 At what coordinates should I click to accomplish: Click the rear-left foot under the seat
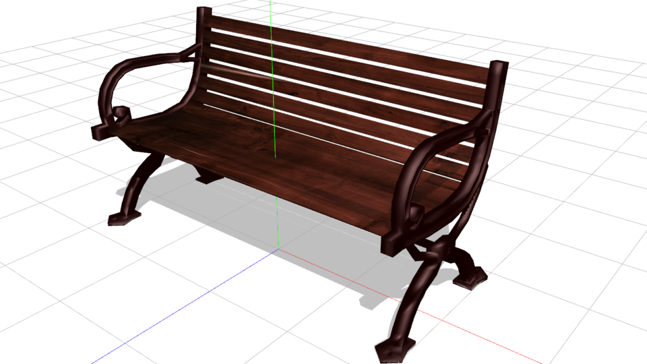tap(208, 179)
